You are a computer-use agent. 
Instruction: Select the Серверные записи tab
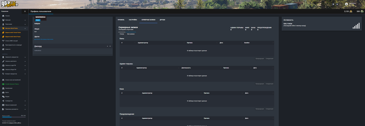[x=148, y=20]
